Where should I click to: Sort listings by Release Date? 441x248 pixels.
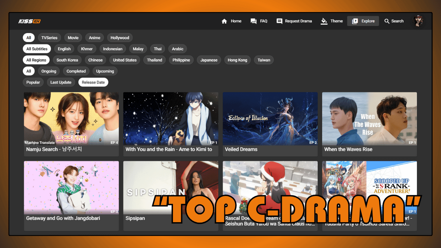point(93,82)
